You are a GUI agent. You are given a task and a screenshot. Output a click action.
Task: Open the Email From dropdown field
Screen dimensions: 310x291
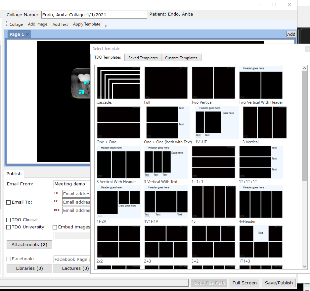(x=72, y=184)
